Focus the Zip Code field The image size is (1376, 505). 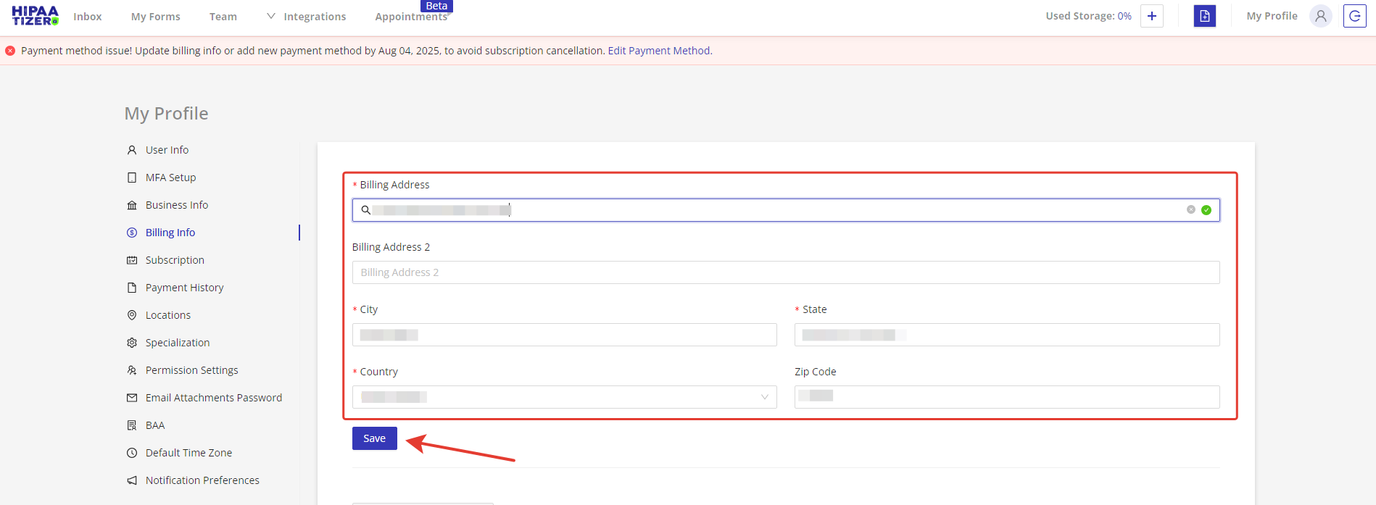pyautogui.click(x=1006, y=397)
